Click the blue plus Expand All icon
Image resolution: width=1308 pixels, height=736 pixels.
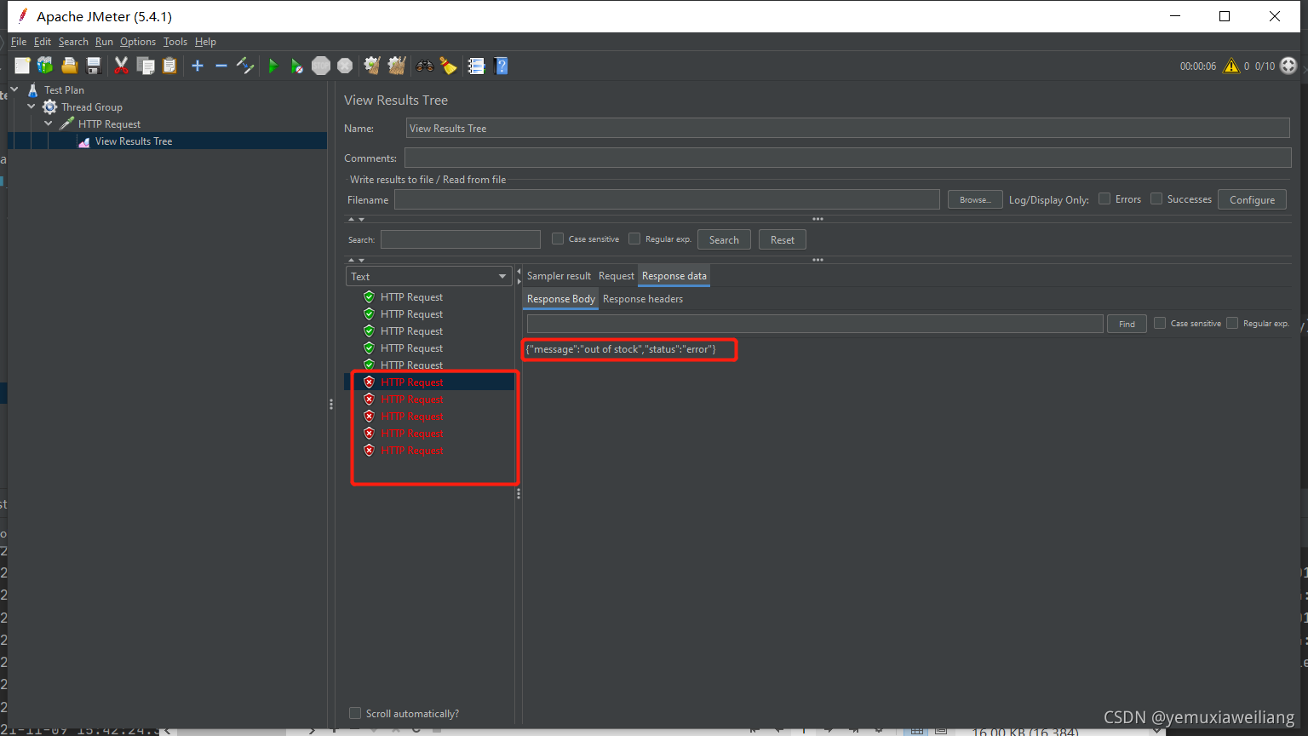click(x=198, y=66)
